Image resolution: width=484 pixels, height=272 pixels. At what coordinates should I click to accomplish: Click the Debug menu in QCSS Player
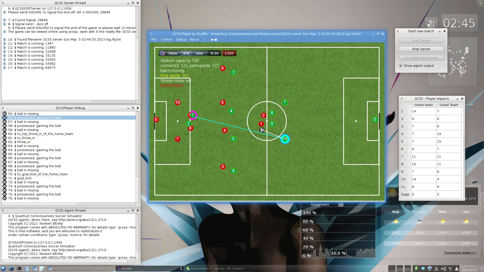[180, 40]
